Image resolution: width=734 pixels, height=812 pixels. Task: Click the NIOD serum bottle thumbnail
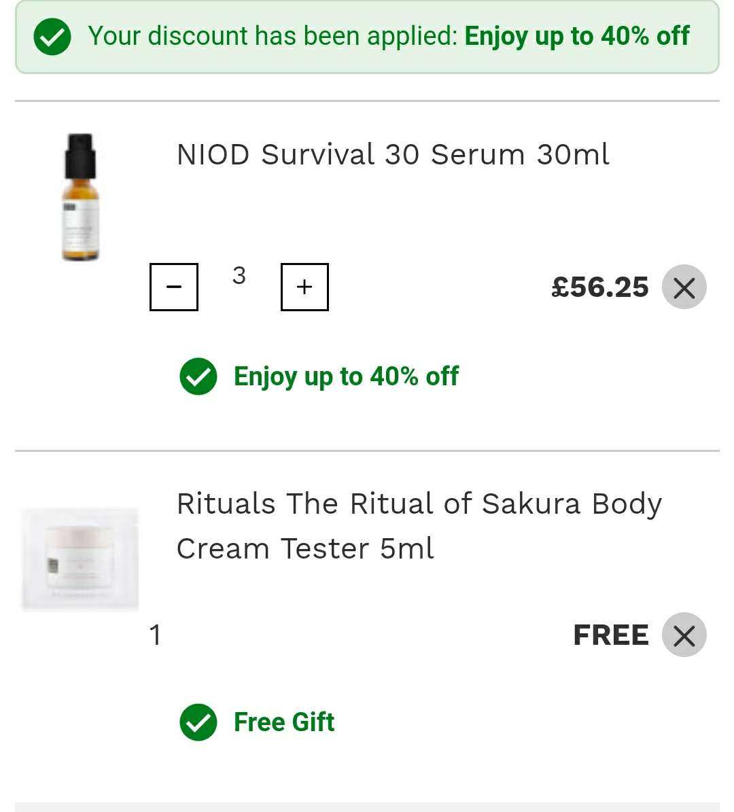coord(80,197)
